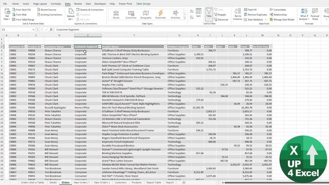Click Data Validation
This screenshot has width=329, height=185.
pos(253,20)
